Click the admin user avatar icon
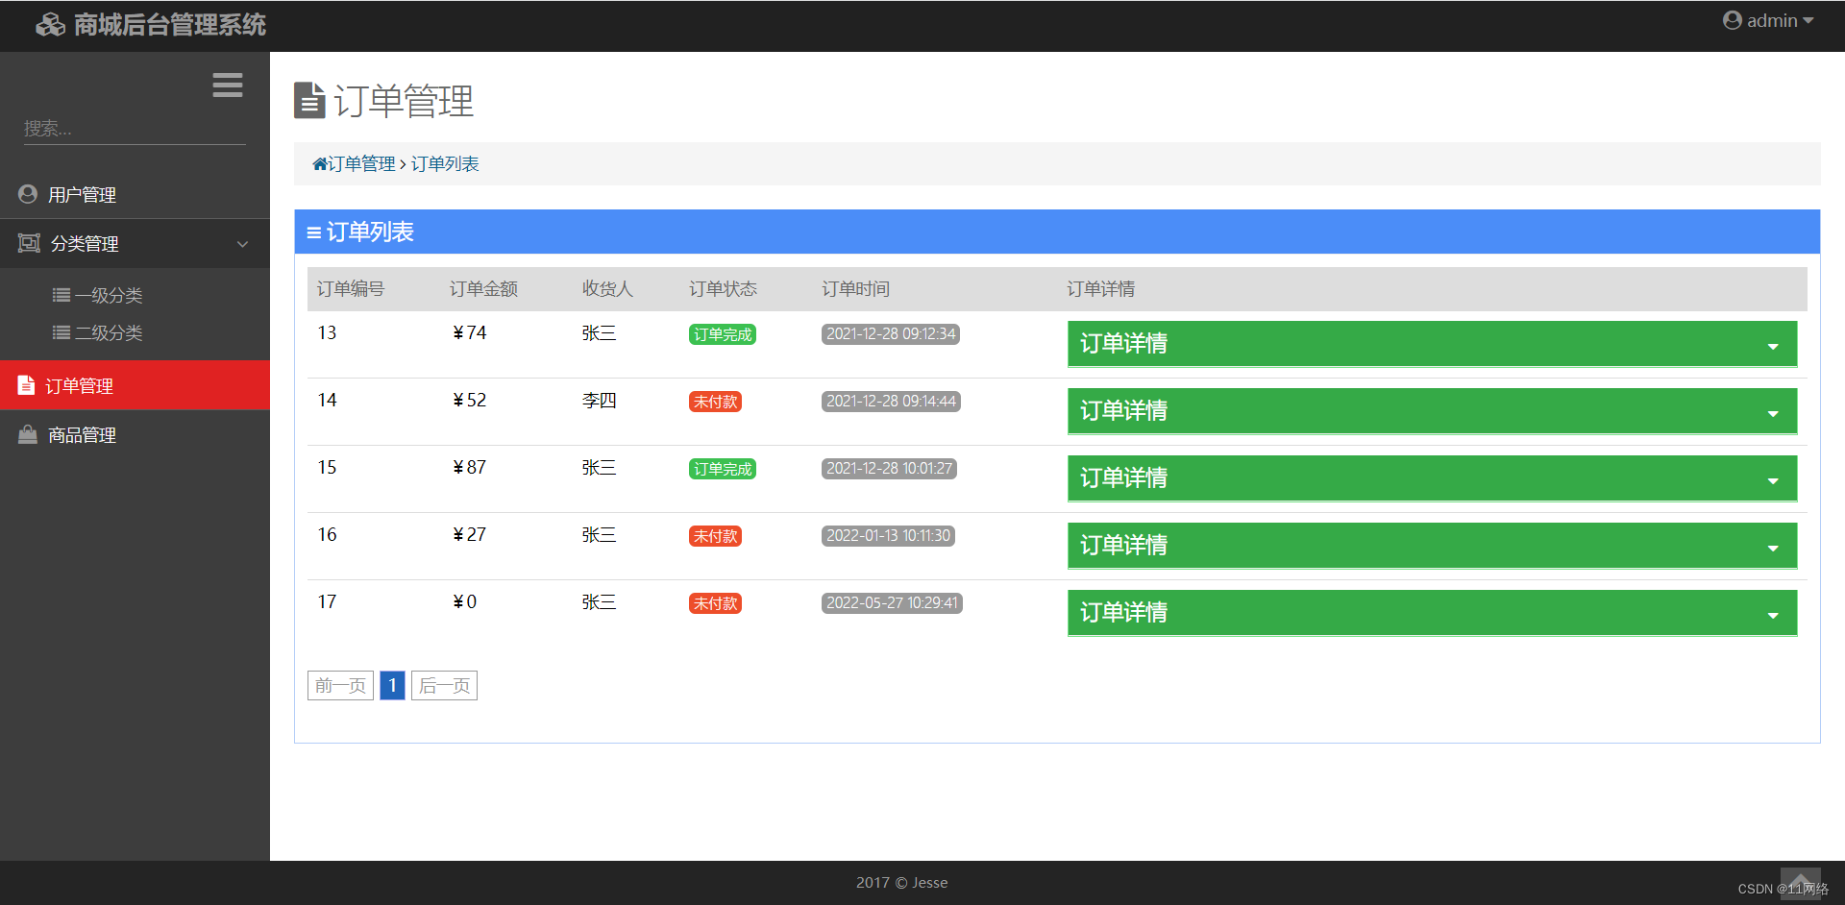 (x=1732, y=20)
